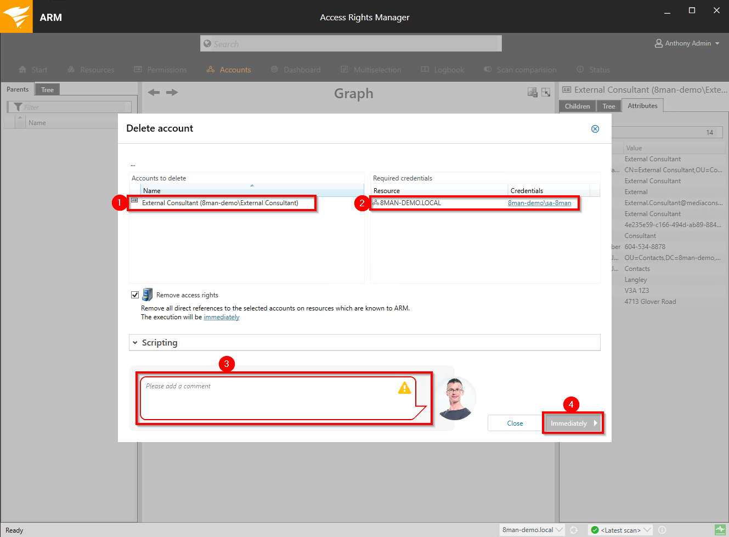Image resolution: width=729 pixels, height=537 pixels.
Task: Open the 8man-demo.local domain dropdown
Action: [x=532, y=530]
